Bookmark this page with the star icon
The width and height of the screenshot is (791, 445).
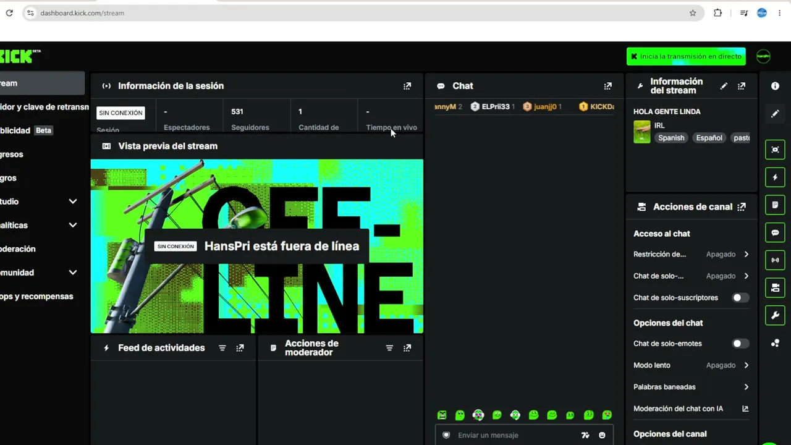coord(693,13)
